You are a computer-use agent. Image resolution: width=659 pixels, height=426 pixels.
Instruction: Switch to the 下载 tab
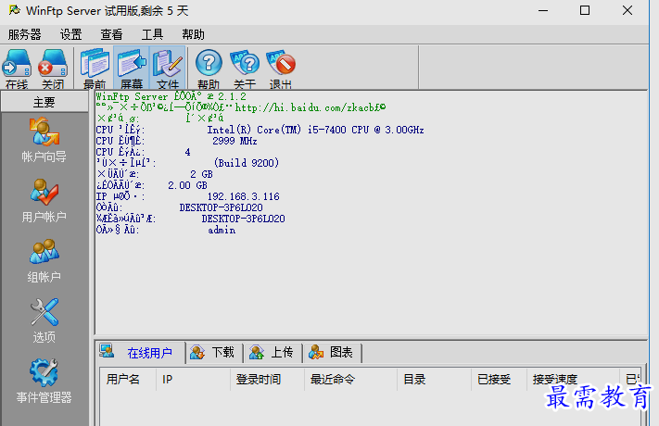tap(214, 353)
